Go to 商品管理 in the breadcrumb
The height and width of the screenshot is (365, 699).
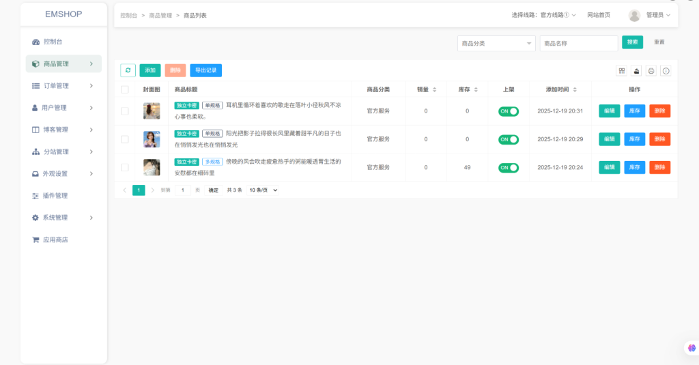pos(160,15)
